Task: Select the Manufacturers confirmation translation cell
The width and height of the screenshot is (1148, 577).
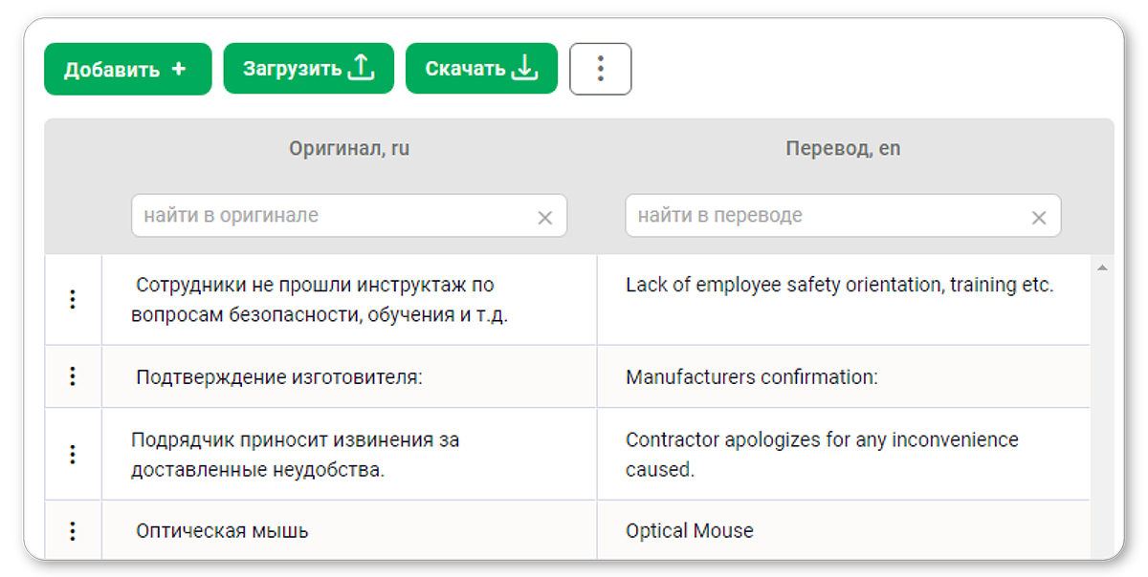Action: (843, 376)
